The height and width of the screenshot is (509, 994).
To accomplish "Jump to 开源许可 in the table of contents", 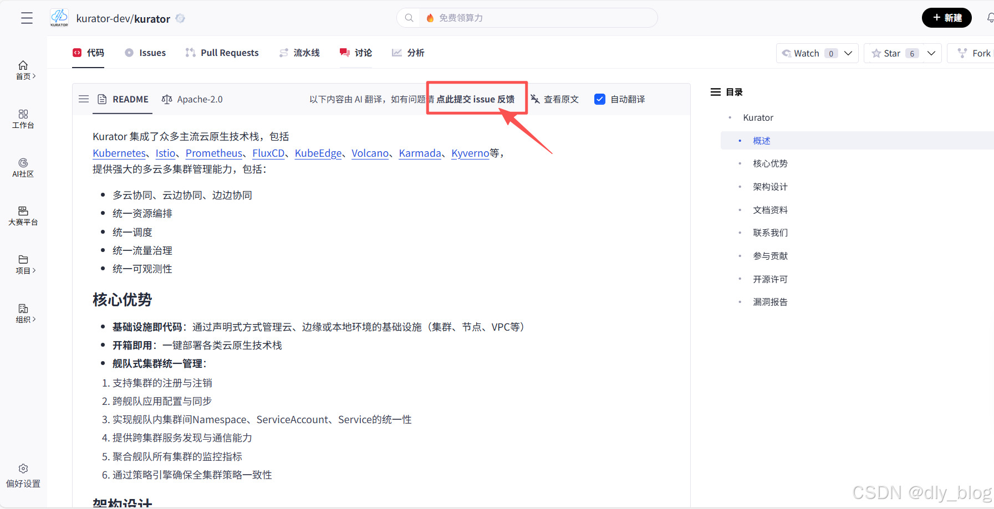I will (770, 279).
